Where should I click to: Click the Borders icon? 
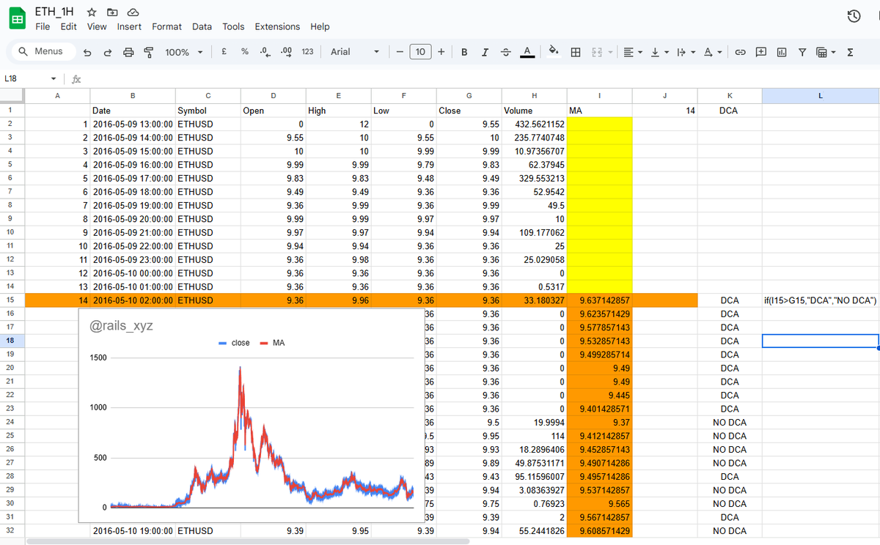pyautogui.click(x=576, y=52)
